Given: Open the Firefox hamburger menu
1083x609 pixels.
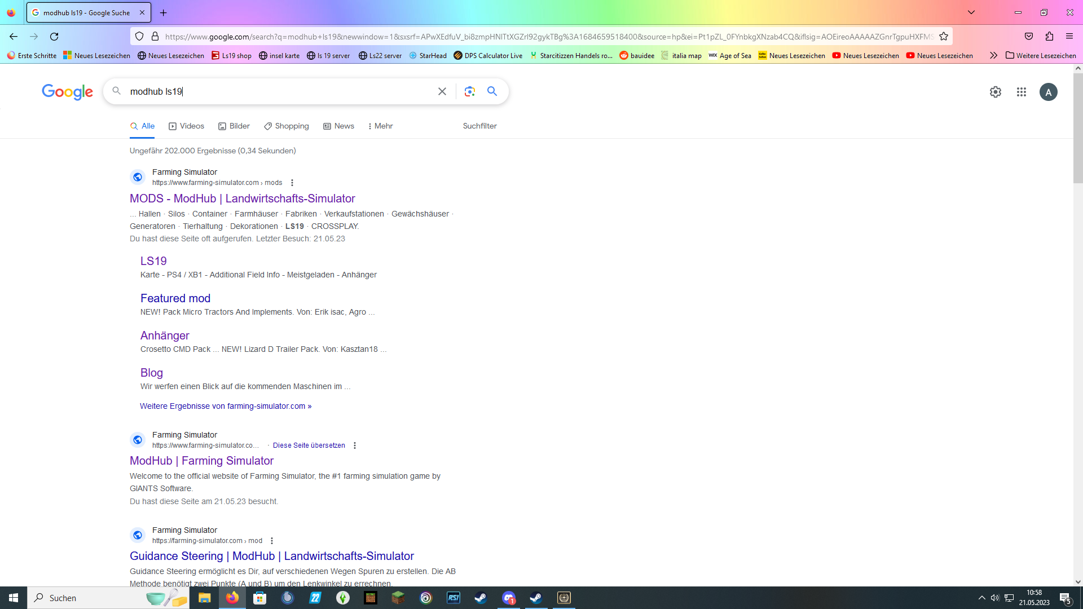Looking at the screenshot, I should coord(1069,36).
